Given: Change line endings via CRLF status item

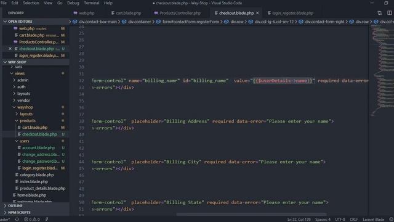Looking at the screenshot, I should coord(354,220).
